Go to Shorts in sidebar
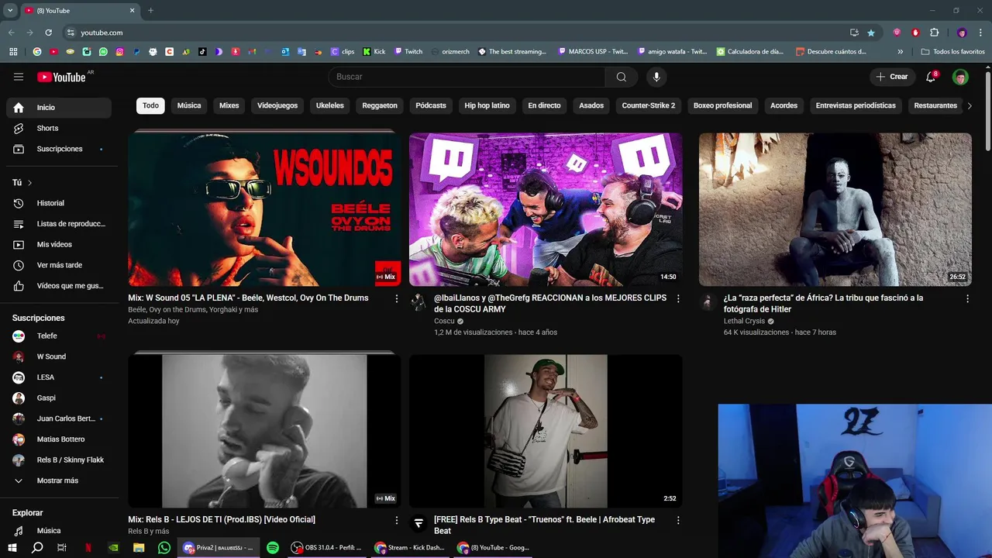Viewport: 992px width, 558px height. 59,128
